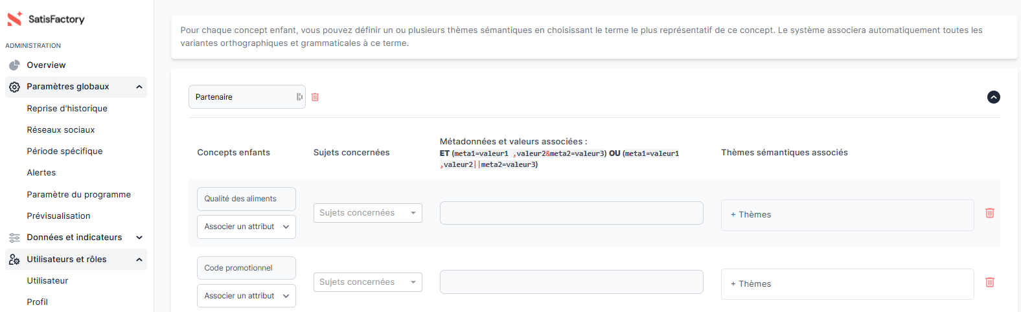Open Sujets concernées dropdown for Code promotionnel
1021x312 pixels.
(x=367, y=282)
